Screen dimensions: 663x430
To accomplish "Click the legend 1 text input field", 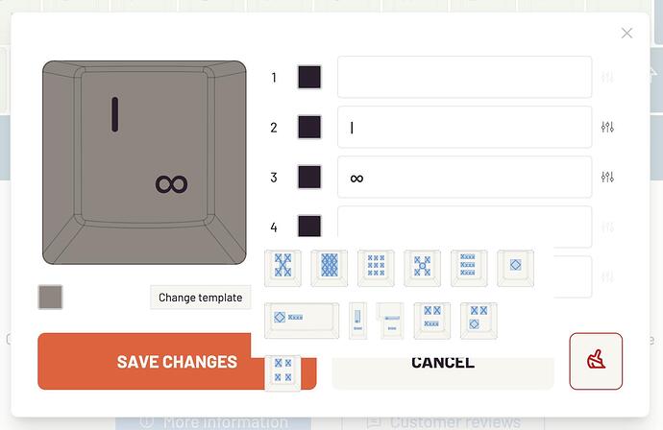I will point(465,77).
